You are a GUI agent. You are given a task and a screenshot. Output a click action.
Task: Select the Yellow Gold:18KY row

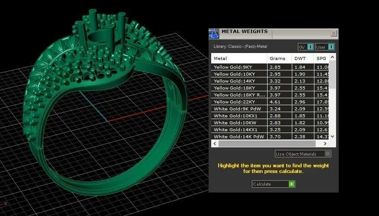point(270,88)
